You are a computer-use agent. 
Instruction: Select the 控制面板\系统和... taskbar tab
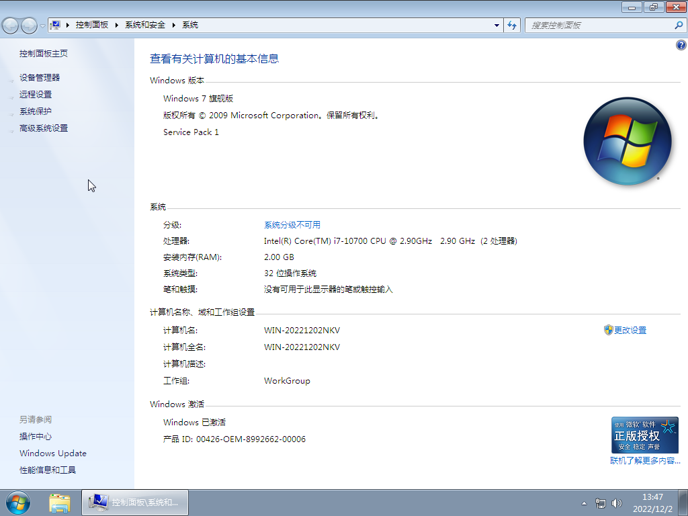pos(134,502)
